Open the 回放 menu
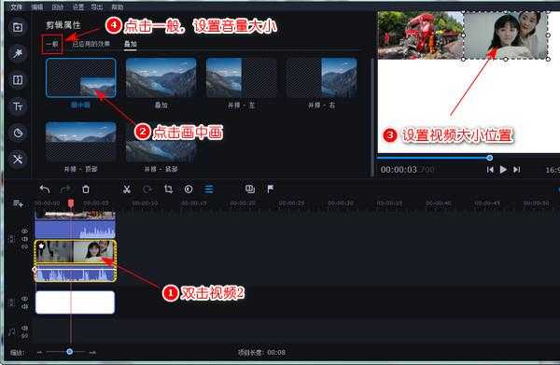Screen dimensions: 560x365 (57, 7)
